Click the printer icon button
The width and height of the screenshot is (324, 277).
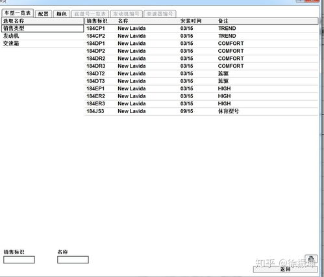(311, 259)
